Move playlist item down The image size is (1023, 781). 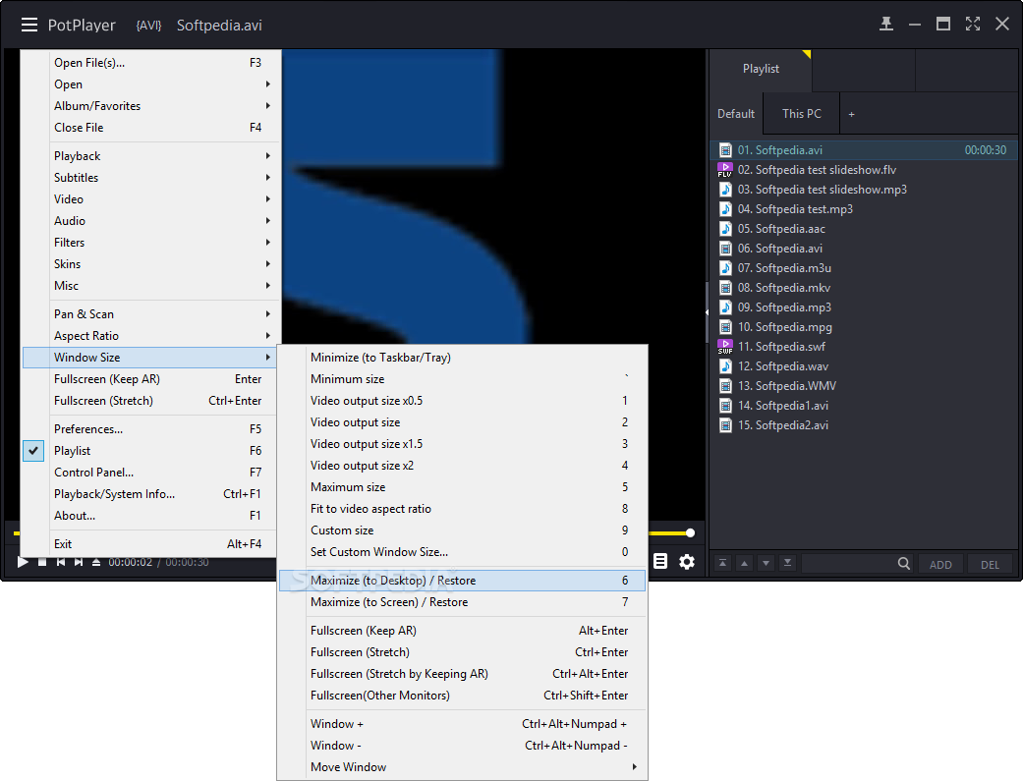coord(766,563)
